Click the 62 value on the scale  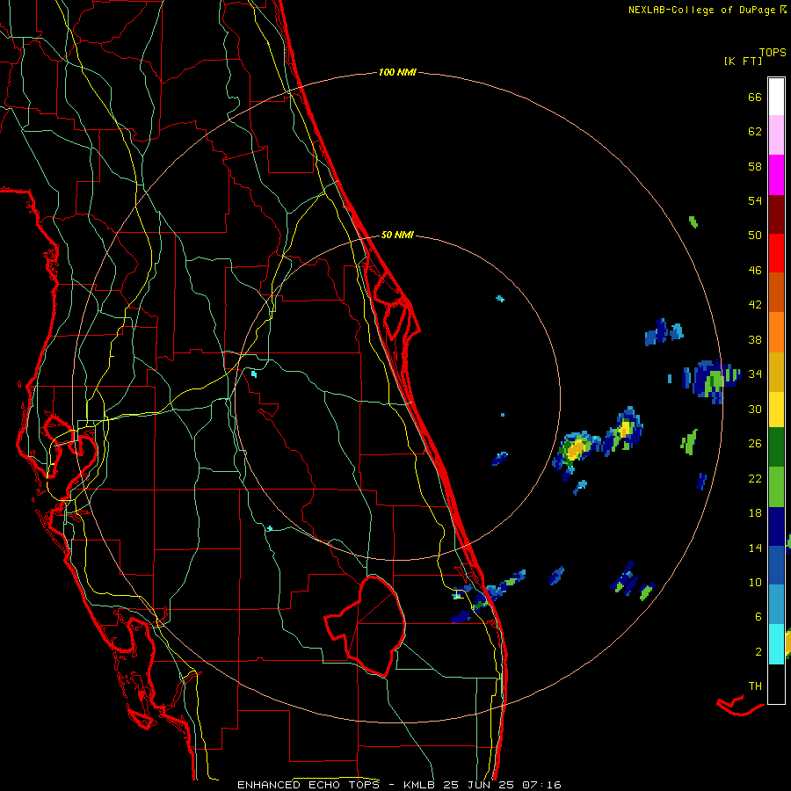tap(755, 132)
